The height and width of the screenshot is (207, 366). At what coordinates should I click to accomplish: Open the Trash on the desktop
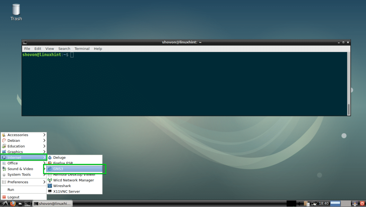16,11
